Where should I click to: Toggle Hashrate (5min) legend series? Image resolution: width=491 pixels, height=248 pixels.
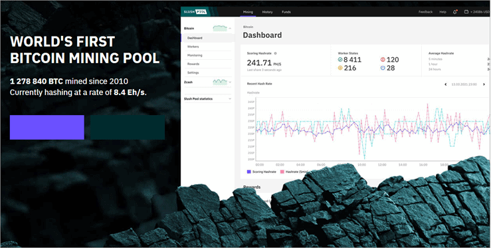[x=294, y=172]
